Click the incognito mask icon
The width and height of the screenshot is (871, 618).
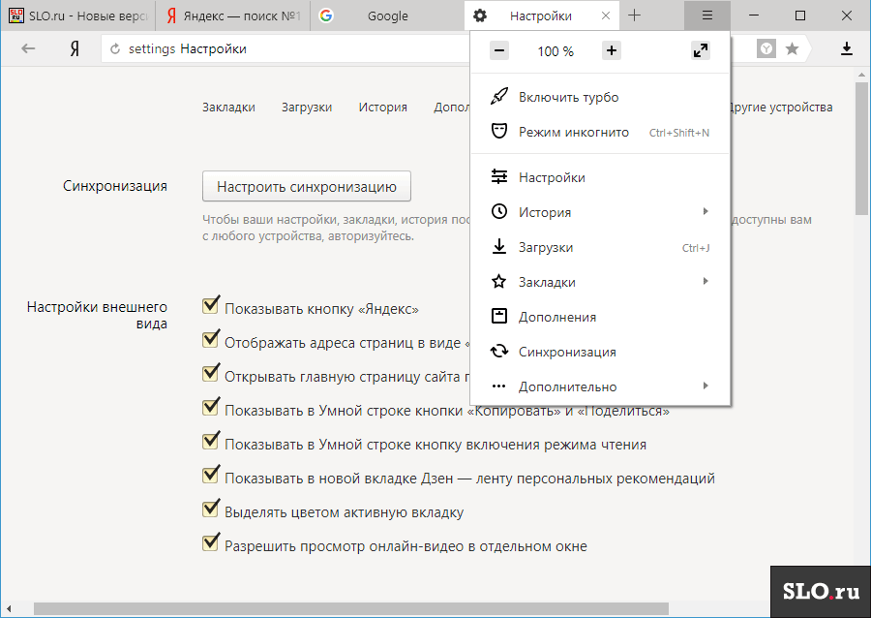click(498, 131)
